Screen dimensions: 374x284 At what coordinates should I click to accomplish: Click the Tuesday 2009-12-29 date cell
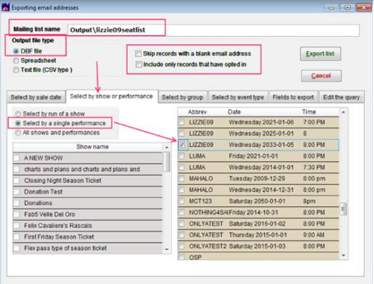(x=257, y=179)
